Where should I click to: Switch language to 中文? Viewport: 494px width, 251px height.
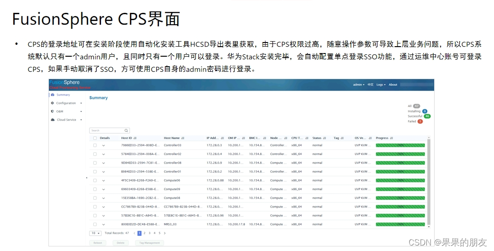tap(371, 85)
